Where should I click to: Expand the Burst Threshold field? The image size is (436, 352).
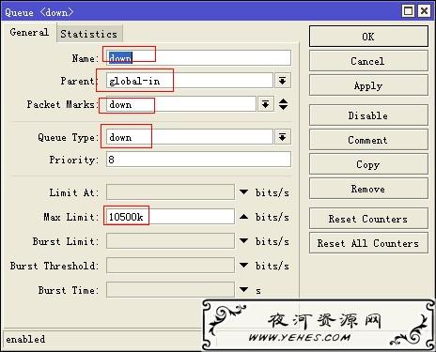[243, 266]
